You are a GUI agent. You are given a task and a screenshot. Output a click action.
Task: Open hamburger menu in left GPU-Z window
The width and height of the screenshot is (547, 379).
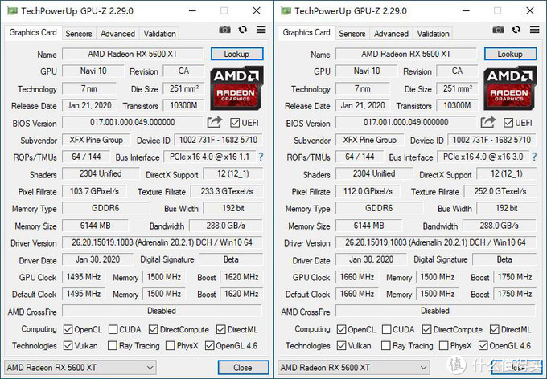(261, 30)
